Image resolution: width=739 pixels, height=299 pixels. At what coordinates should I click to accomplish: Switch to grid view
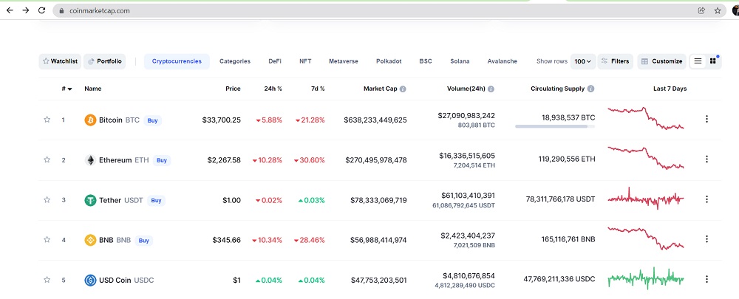click(x=712, y=61)
